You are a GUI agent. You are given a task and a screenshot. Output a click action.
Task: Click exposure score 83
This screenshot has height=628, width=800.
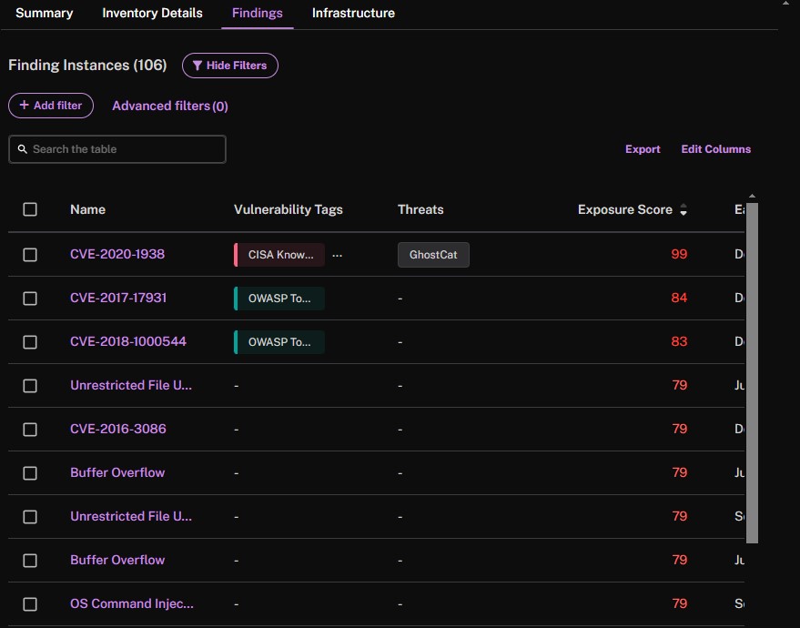[x=679, y=341]
